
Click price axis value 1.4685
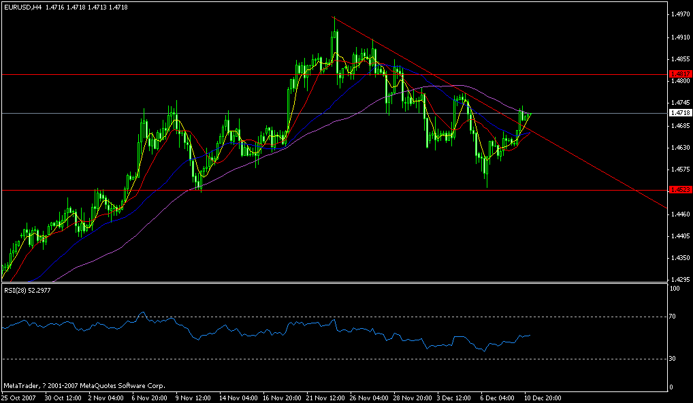click(x=680, y=125)
